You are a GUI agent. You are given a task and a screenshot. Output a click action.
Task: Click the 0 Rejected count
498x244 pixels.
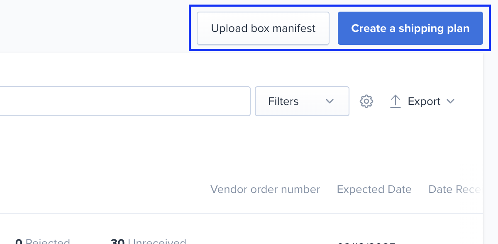point(43,241)
